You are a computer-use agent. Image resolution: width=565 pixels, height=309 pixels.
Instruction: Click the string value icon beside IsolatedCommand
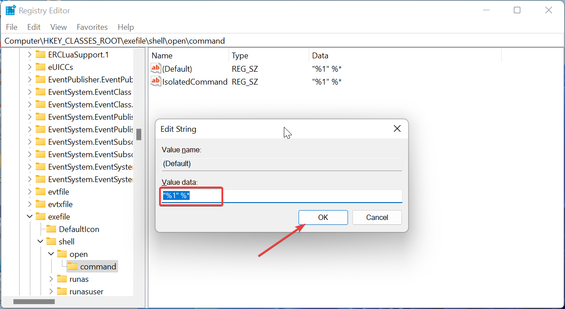click(x=156, y=81)
